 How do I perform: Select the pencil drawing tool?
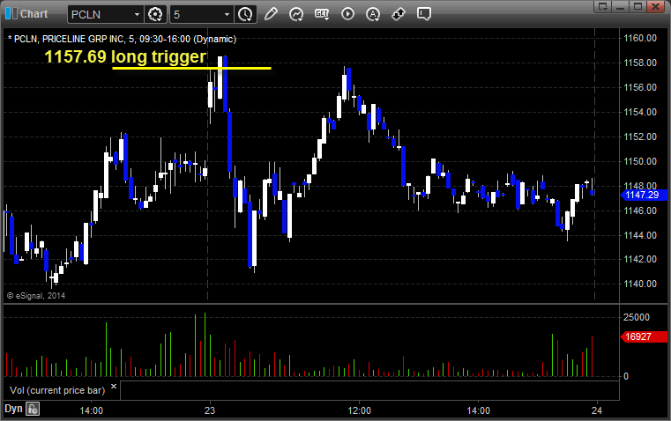tap(271, 14)
